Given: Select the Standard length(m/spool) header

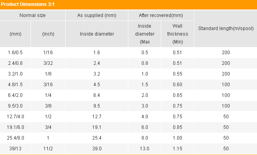Looking at the screenshot, I should pos(226,28).
